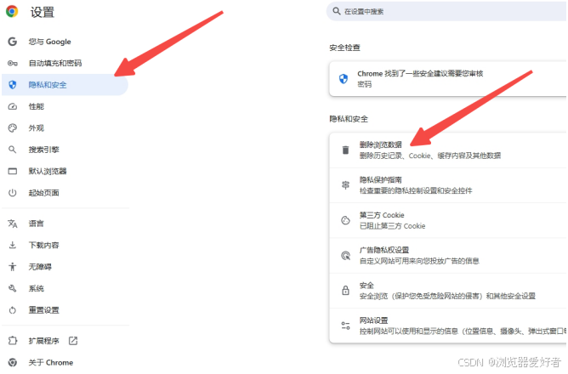The width and height of the screenshot is (568, 374).
Task: Click the 自定义网站可用来向您投放广告的信息 description
Action: click(x=419, y=261)
